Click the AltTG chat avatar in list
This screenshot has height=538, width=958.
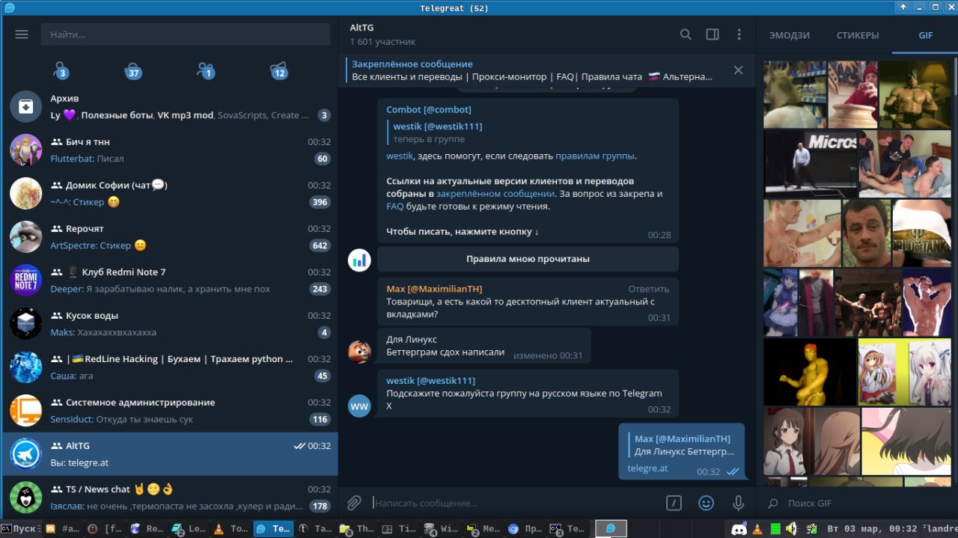(x=26, y=453)
